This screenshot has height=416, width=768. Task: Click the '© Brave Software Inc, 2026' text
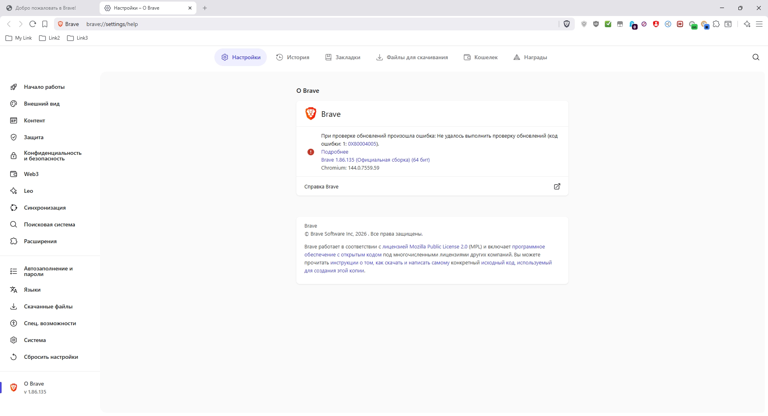[x=336, y=234]
